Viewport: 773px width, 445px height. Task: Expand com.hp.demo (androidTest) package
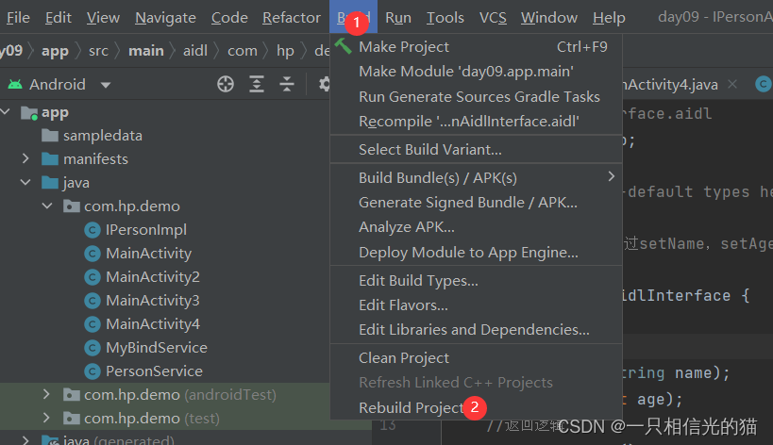tap(47, 394)
